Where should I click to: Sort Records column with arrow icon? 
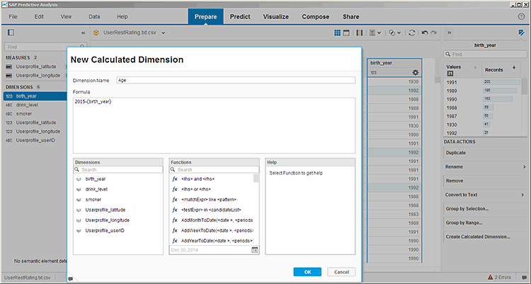click(x=514, y=68)
